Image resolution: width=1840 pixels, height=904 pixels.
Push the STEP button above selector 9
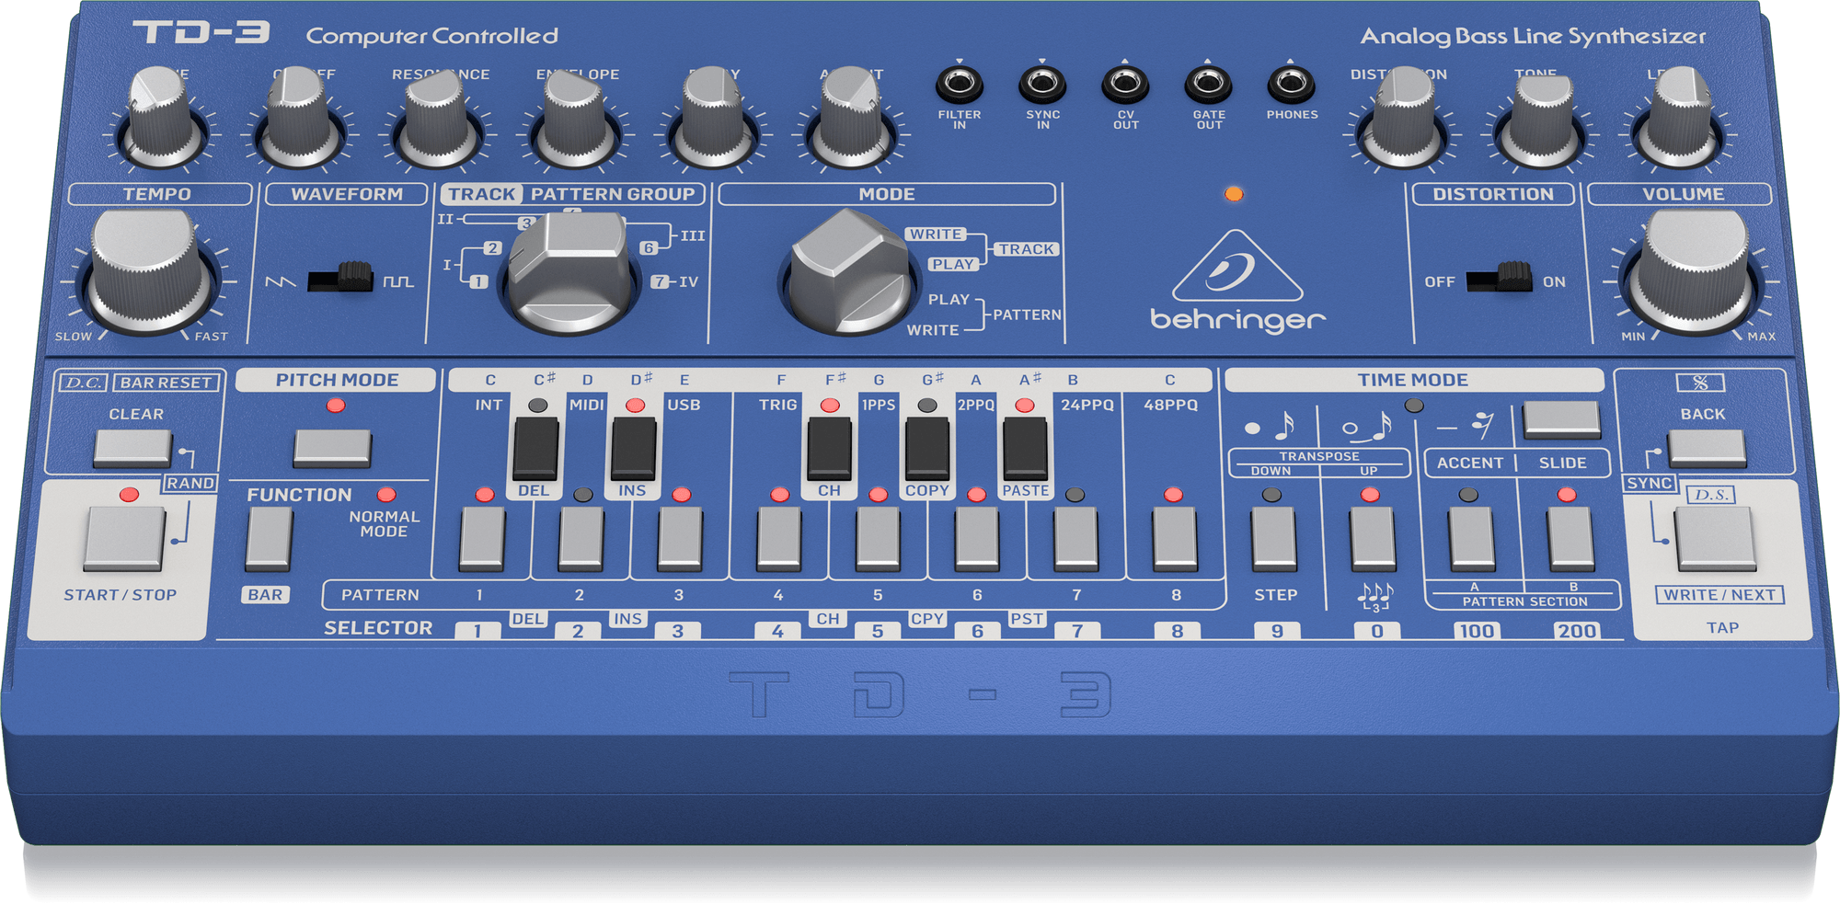[x=1274, y=539]
